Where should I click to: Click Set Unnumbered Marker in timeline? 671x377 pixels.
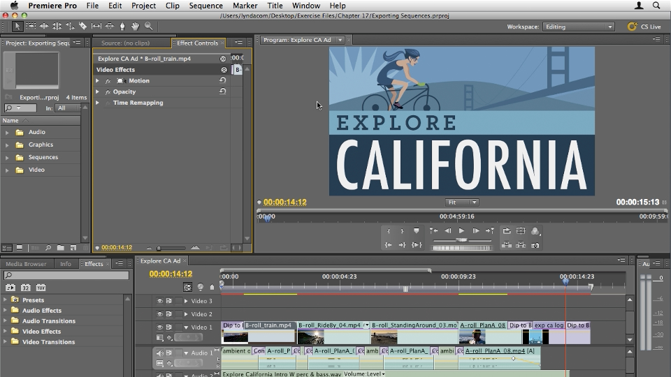212,287
